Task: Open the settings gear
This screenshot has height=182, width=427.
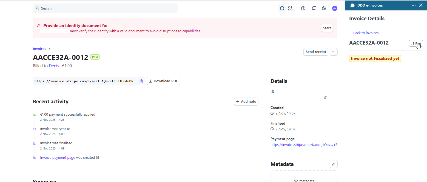Action: click(324, 8)
